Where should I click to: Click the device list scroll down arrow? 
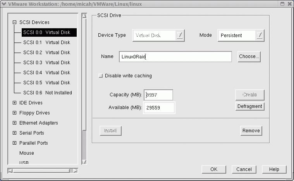pos(84,162)
